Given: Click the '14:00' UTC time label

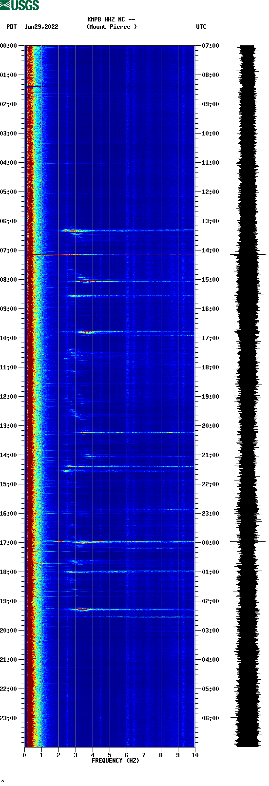Looking at the screenshot, I should (x=211, y=250).
